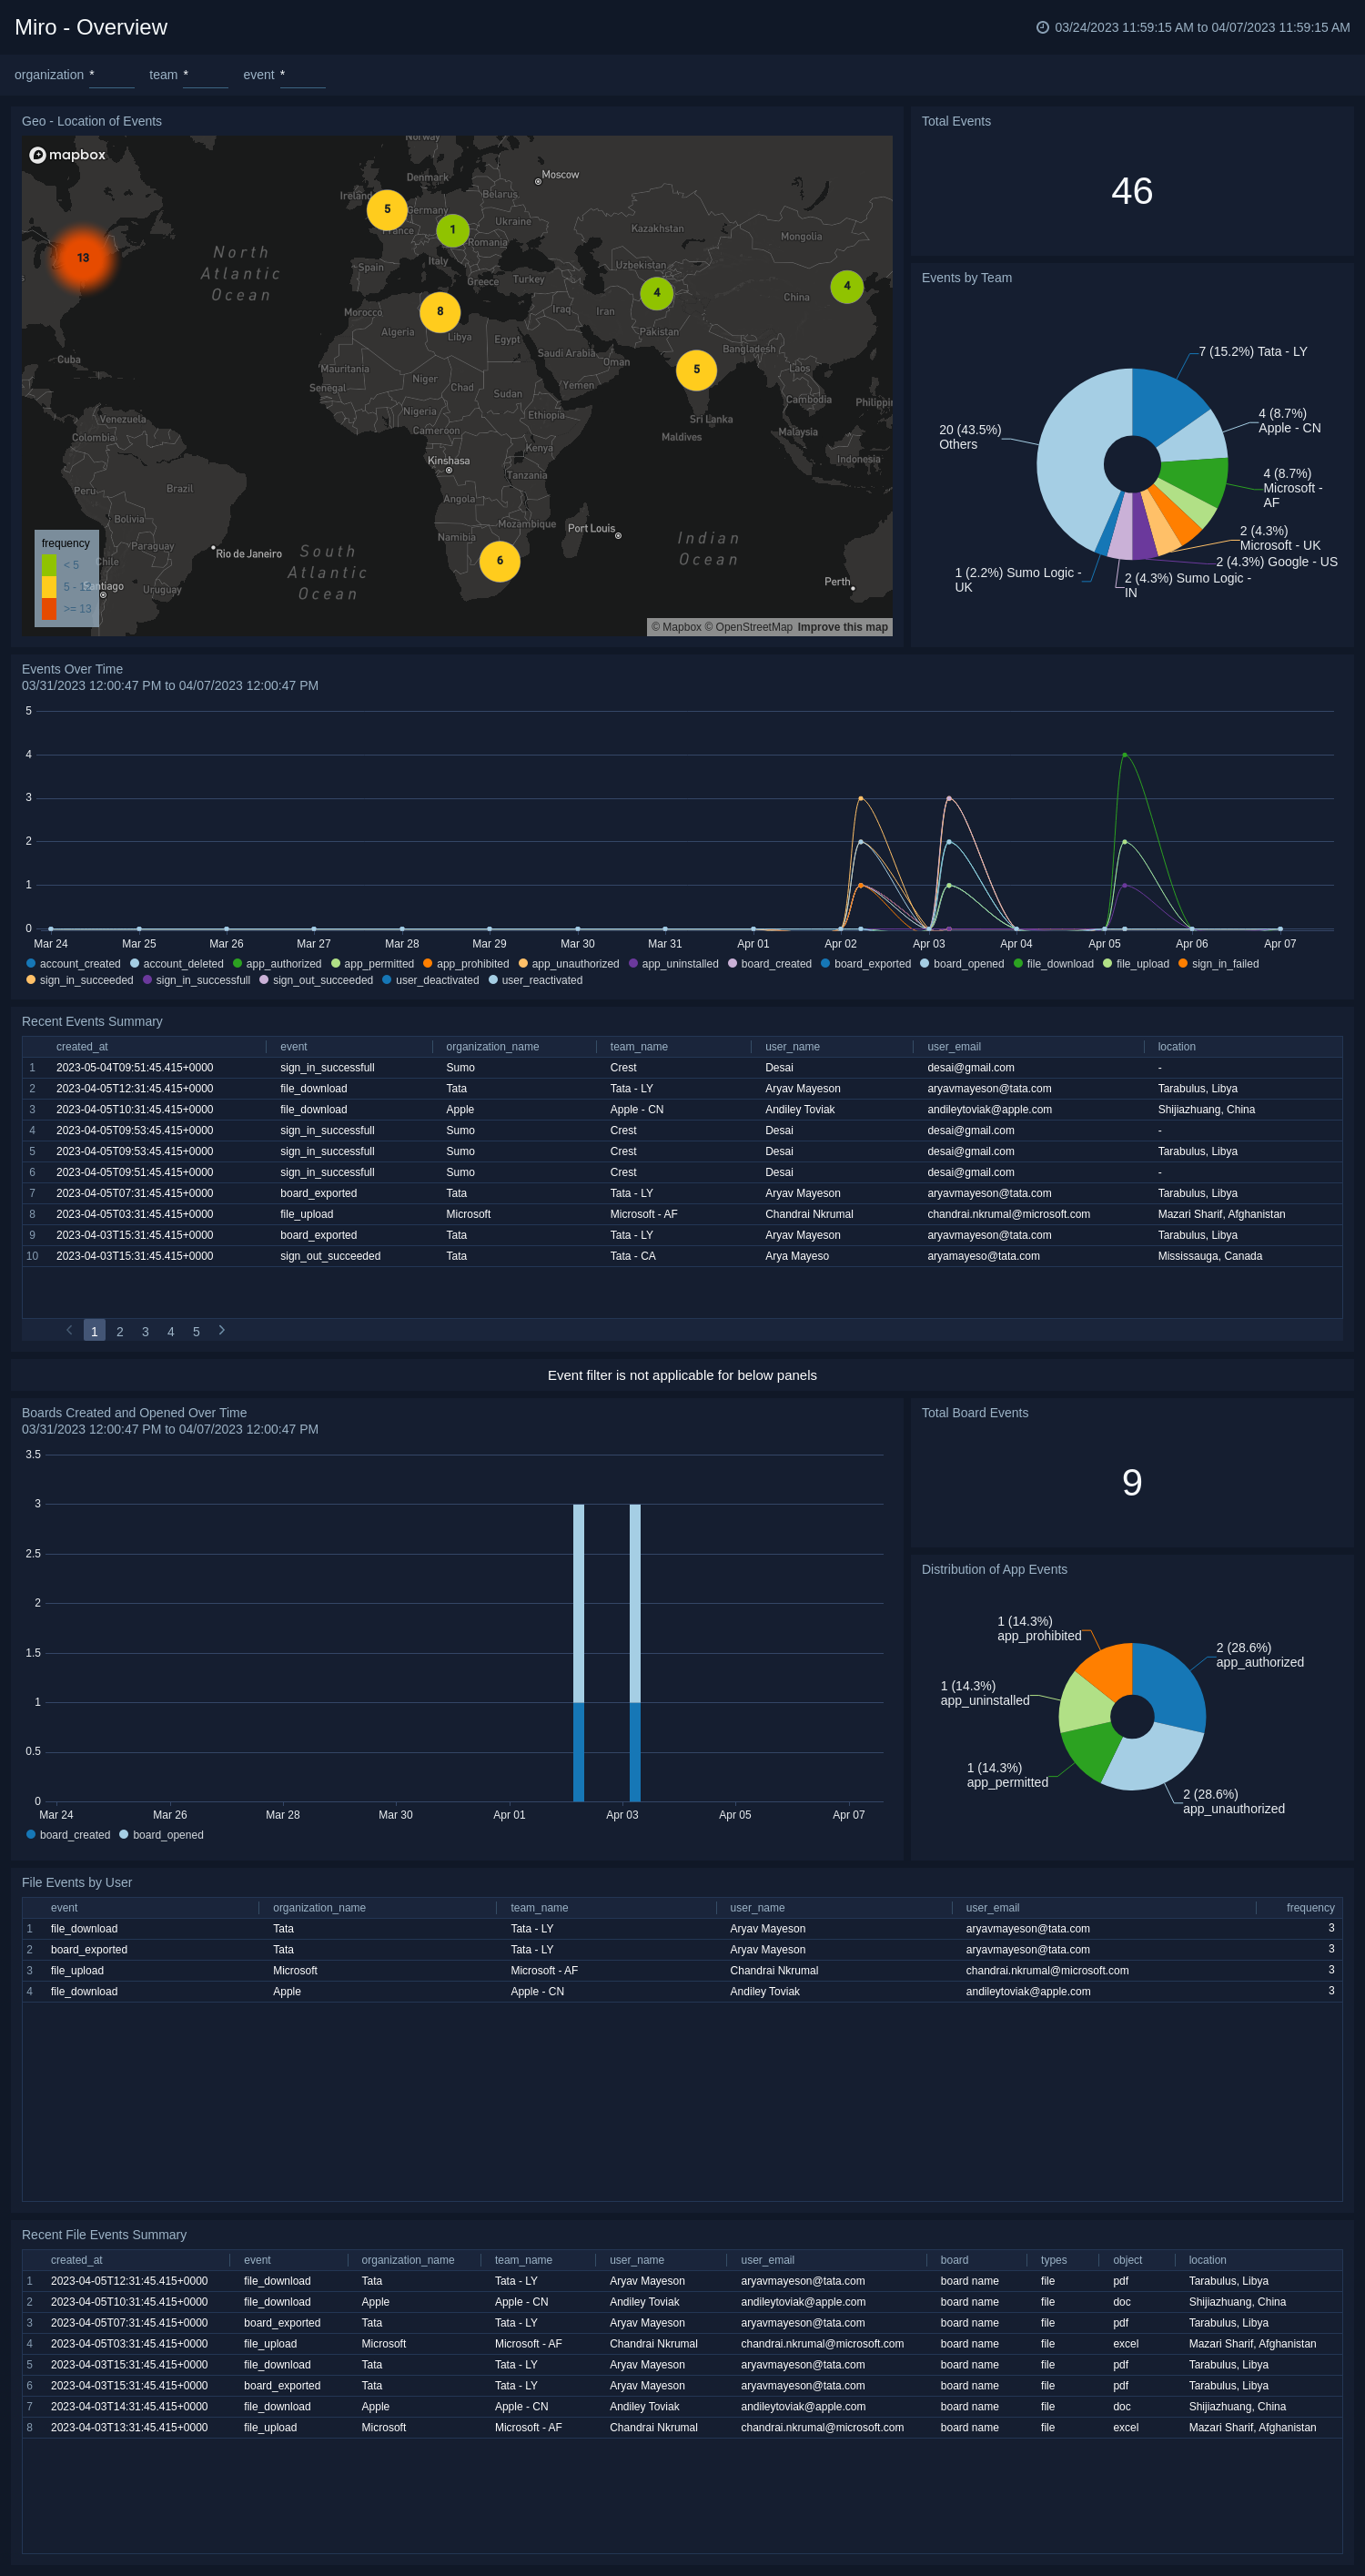Sort Recent Events by created_at column
Screen dimensions: 1365x2576
[82, 1047]
